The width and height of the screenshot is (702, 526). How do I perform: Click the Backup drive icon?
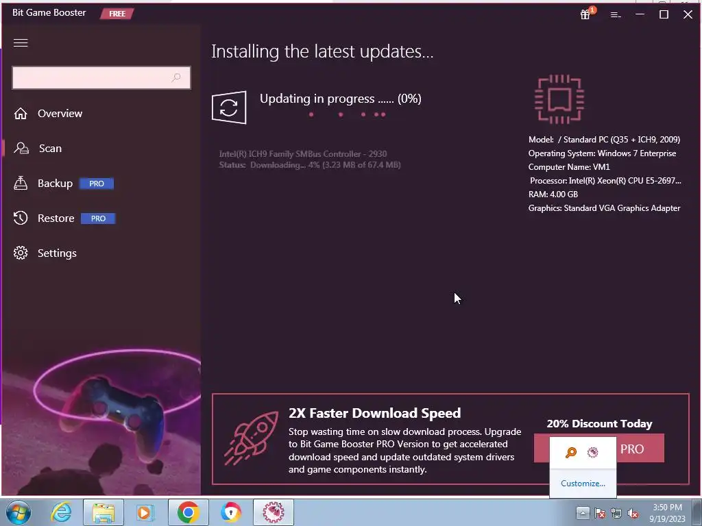pyautogui.click(x=21, y=184)
